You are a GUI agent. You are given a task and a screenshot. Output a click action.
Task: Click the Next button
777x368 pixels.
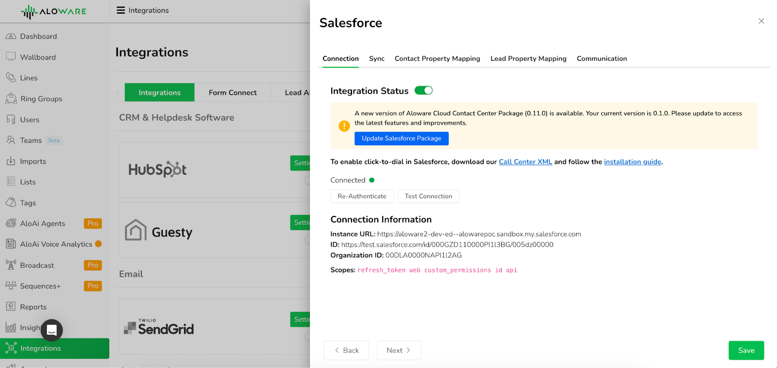pyautogui.click(x=399, y=351)
